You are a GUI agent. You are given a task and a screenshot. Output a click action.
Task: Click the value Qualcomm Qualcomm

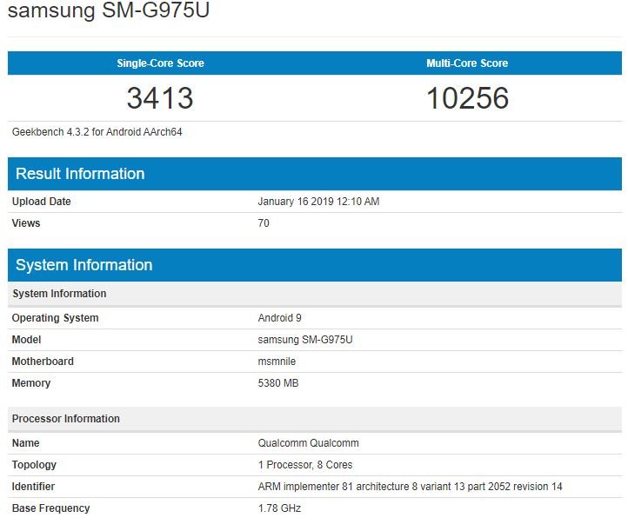click(309, 443)
